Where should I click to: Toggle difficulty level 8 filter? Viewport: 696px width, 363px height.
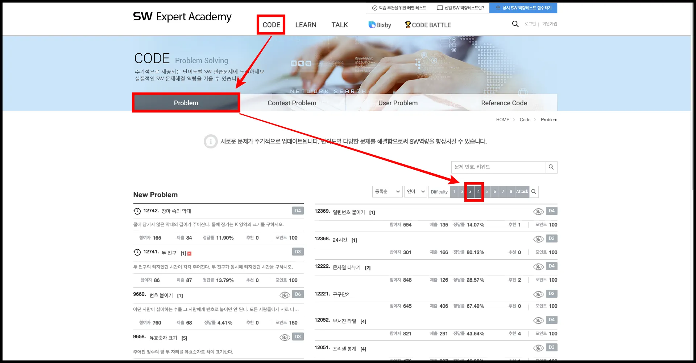(x=511, y=192)
